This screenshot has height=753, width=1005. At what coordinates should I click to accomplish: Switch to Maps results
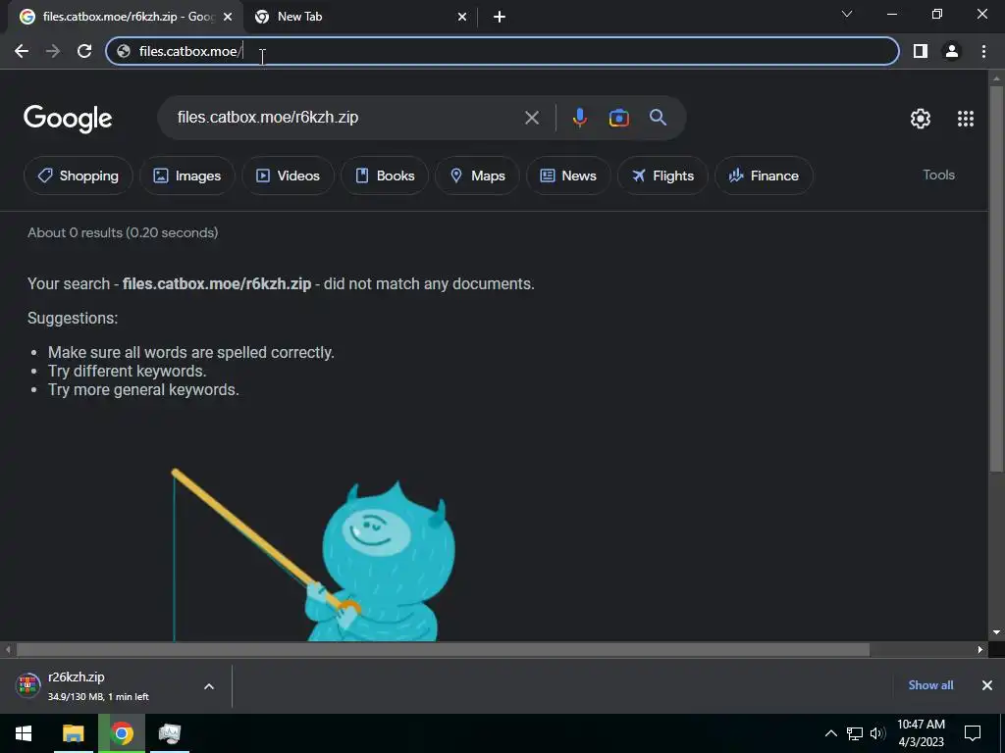tap(478, 176)
